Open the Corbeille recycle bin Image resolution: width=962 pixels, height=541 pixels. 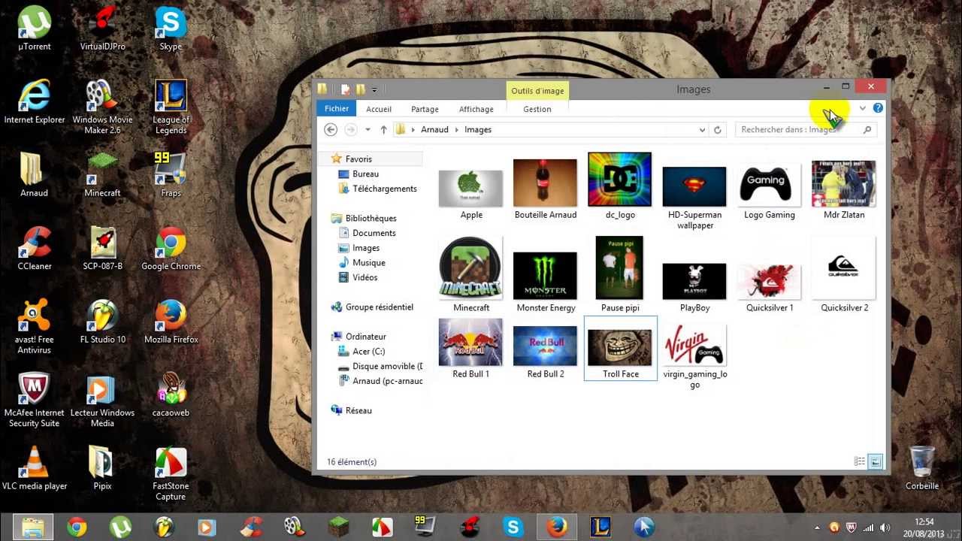(x=922, y=468)
